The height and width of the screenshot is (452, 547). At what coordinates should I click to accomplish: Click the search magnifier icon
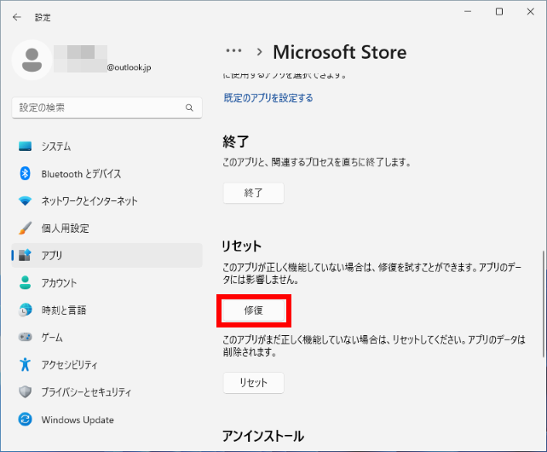(x=189, y=107)
